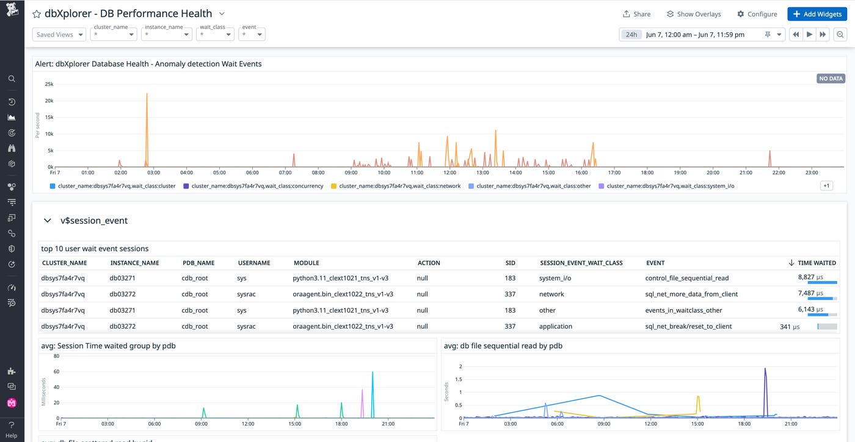Click Show Overlays in the top bar

[694, 13]
